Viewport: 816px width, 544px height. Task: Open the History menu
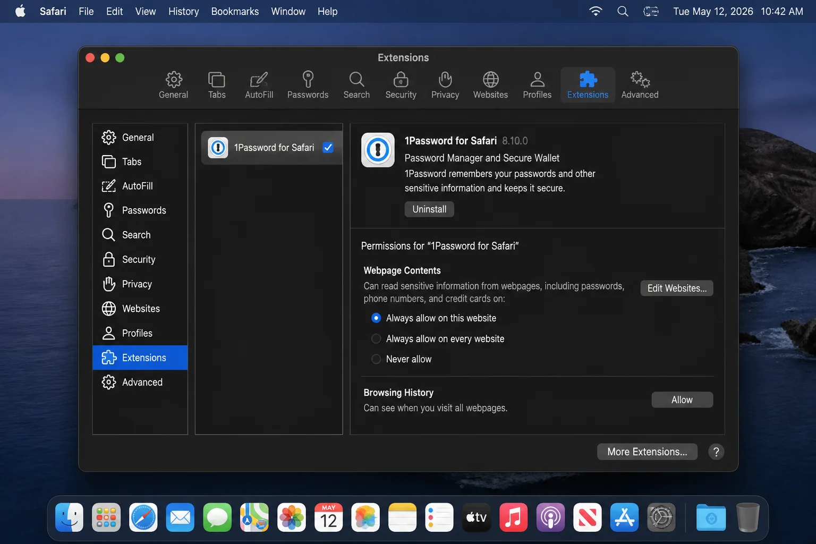tap(183, 11)
